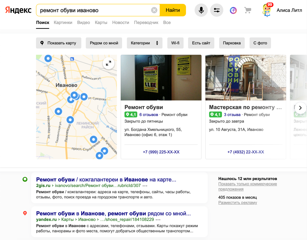The height and width of the screenshot is (240, 307).
Task: Click the search query input field
Action: coord(93,10)
